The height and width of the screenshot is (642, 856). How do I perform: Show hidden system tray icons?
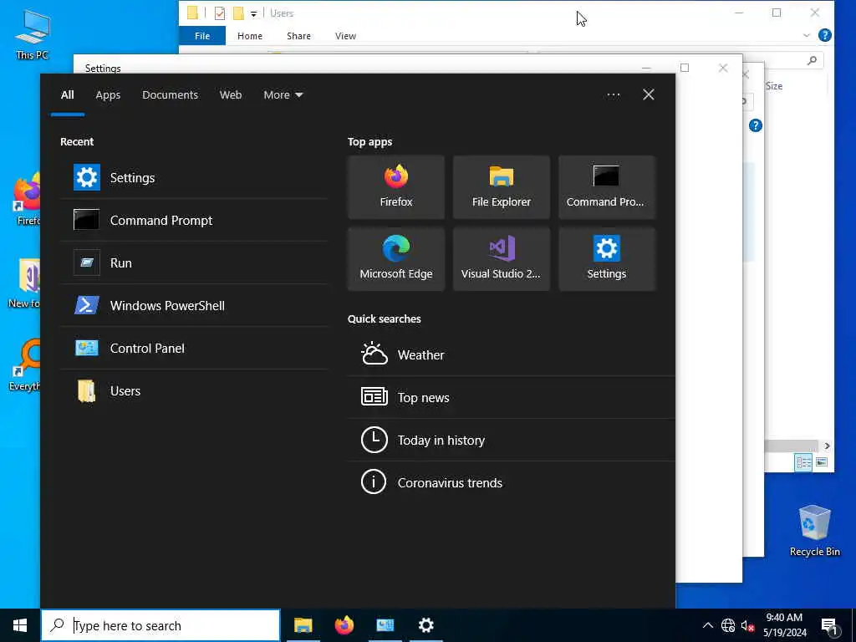[707, 625]
